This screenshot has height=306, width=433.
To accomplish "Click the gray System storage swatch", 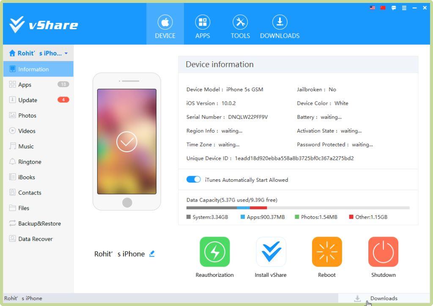I will [x=189, y=217].
